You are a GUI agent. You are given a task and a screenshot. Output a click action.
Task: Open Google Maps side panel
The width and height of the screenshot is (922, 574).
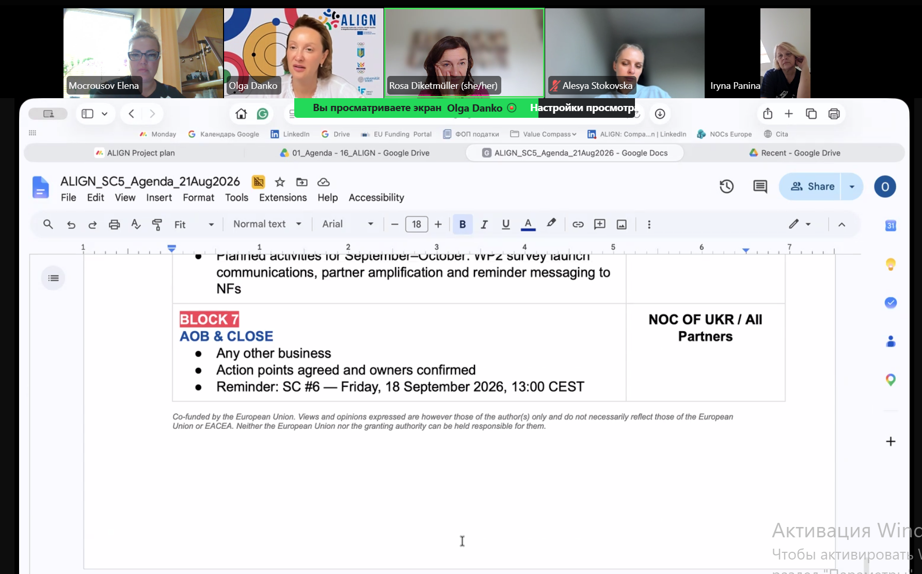click(891, 380)
